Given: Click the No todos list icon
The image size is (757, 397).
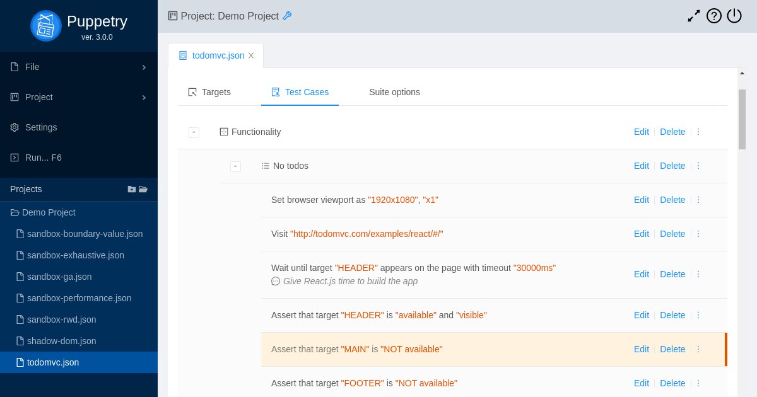Looking at the screenshot, I should click(266, 166).
